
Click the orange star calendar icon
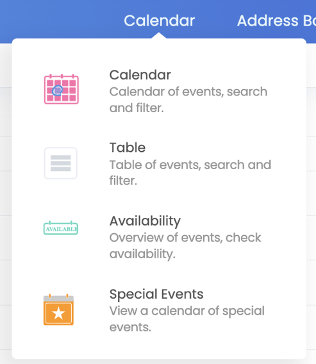[58, 310]
